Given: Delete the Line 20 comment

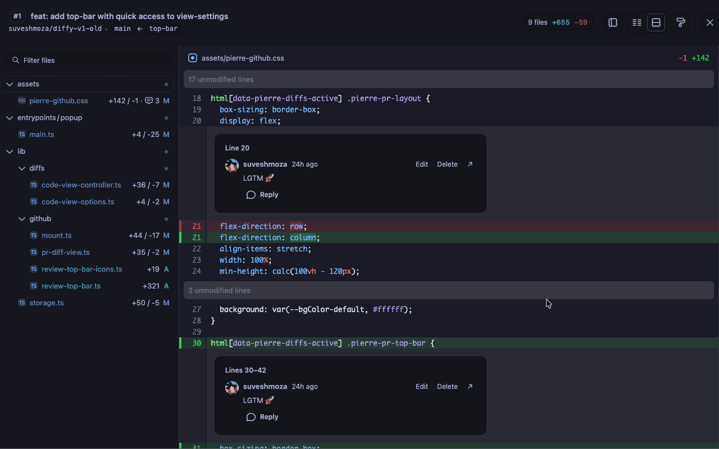Looking at the screenshot, I should (447, 164).
